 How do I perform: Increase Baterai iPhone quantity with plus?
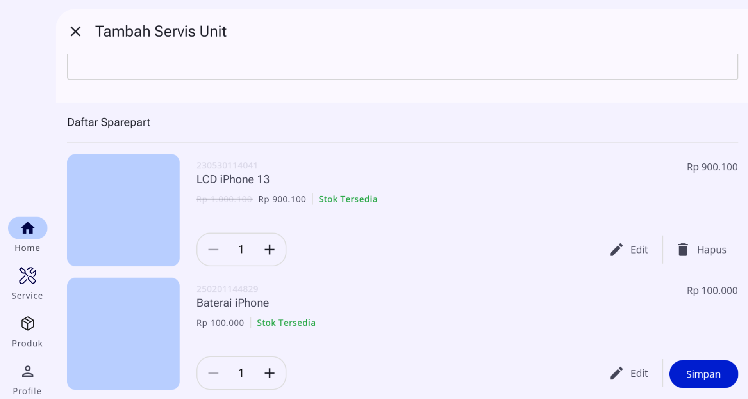click(270, 373)
